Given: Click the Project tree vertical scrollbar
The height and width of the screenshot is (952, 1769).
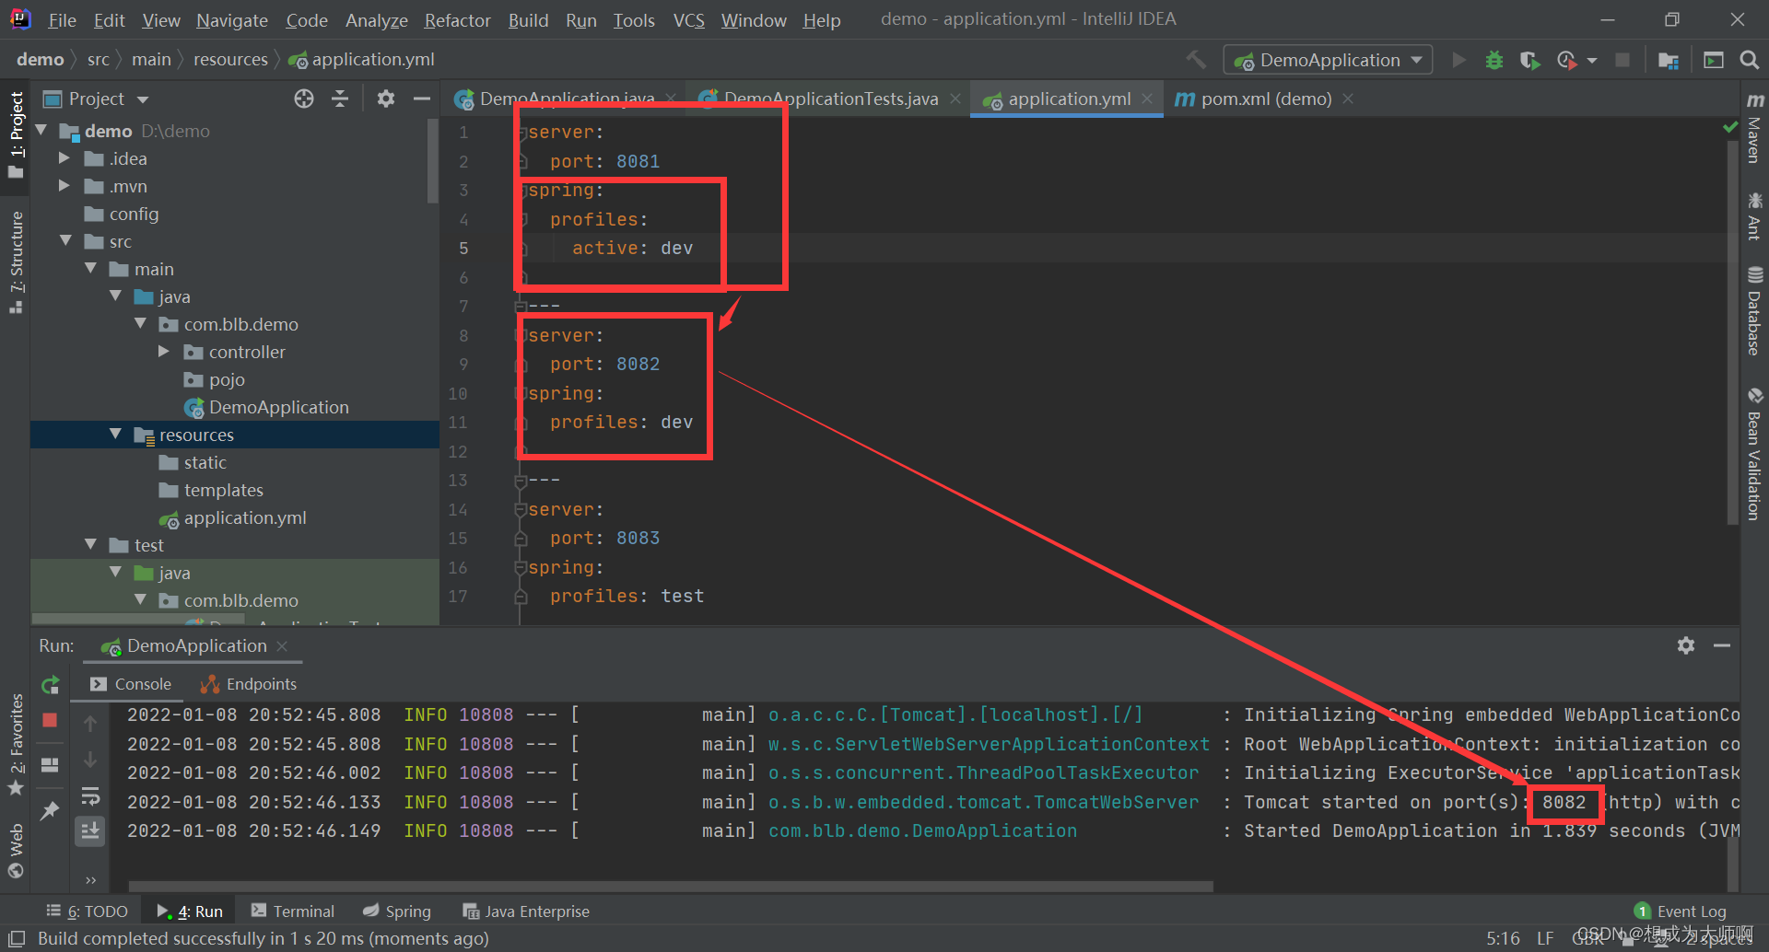Looking at the screenshot, I should (x=433, y=160).
